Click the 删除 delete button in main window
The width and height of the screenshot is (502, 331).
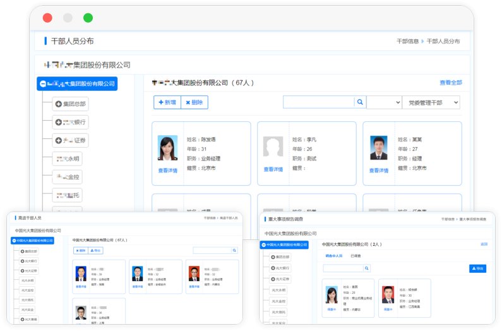coord(194,102)
